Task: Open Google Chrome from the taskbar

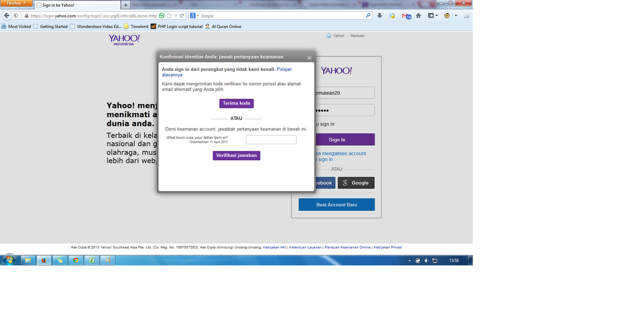Action: [x=75, y=260]
